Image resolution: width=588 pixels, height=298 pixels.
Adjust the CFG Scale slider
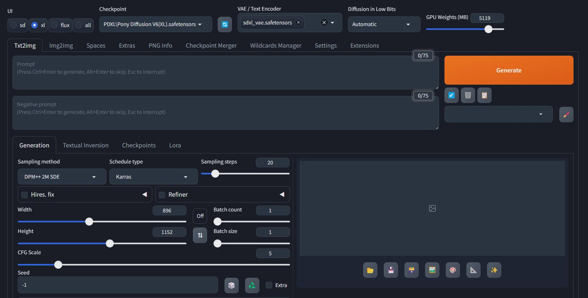154,265
